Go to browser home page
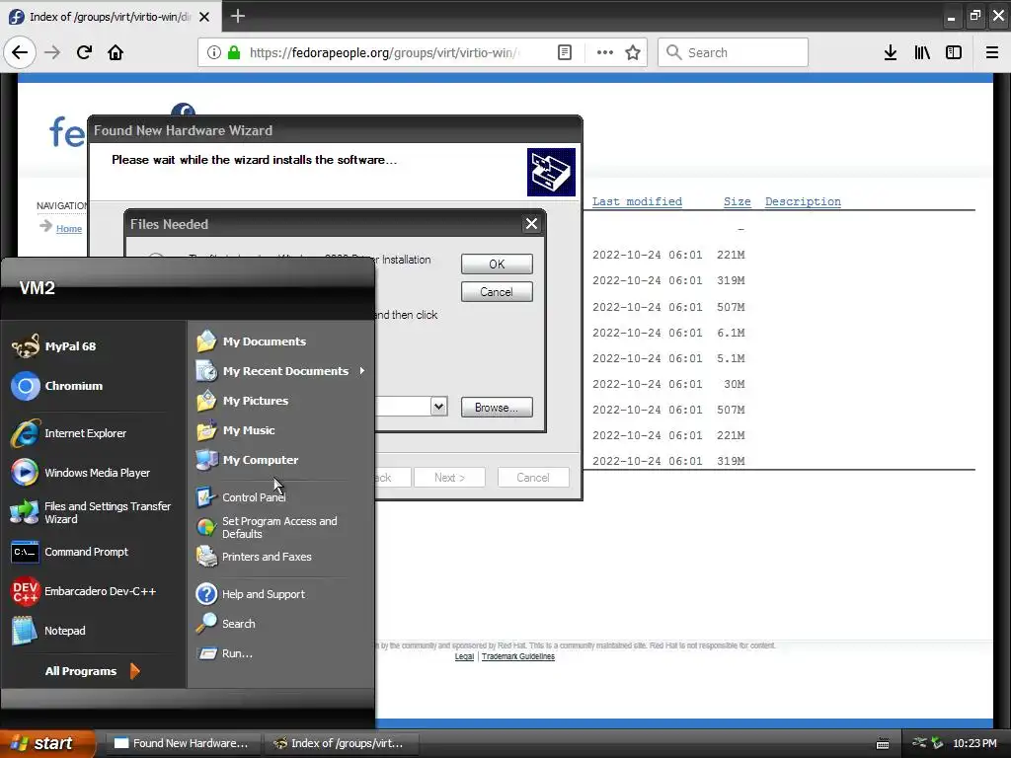1011x758 pixels. point(116,52)
